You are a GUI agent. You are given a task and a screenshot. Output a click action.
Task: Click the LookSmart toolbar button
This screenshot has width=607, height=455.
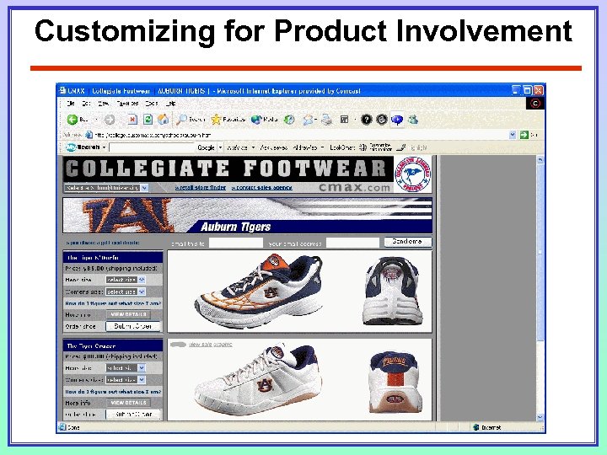tap(342, 147)
